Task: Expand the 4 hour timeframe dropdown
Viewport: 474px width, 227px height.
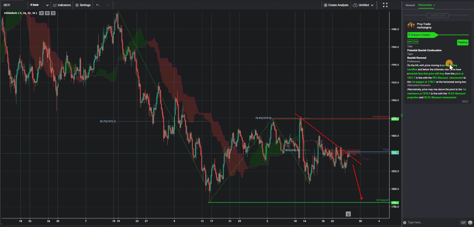Action: click(39, 5)
